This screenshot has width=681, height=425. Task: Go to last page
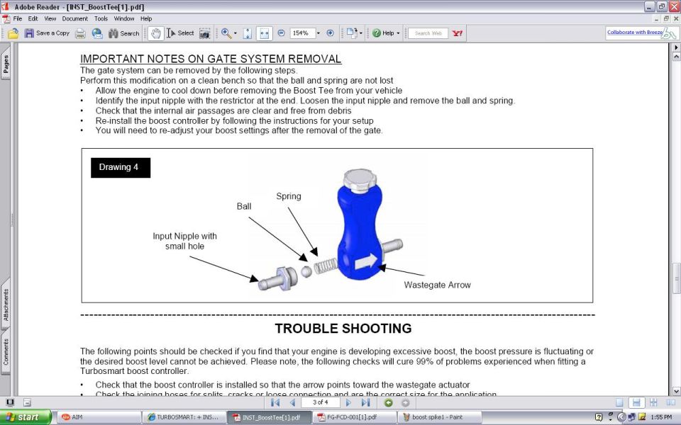[365, 402]
